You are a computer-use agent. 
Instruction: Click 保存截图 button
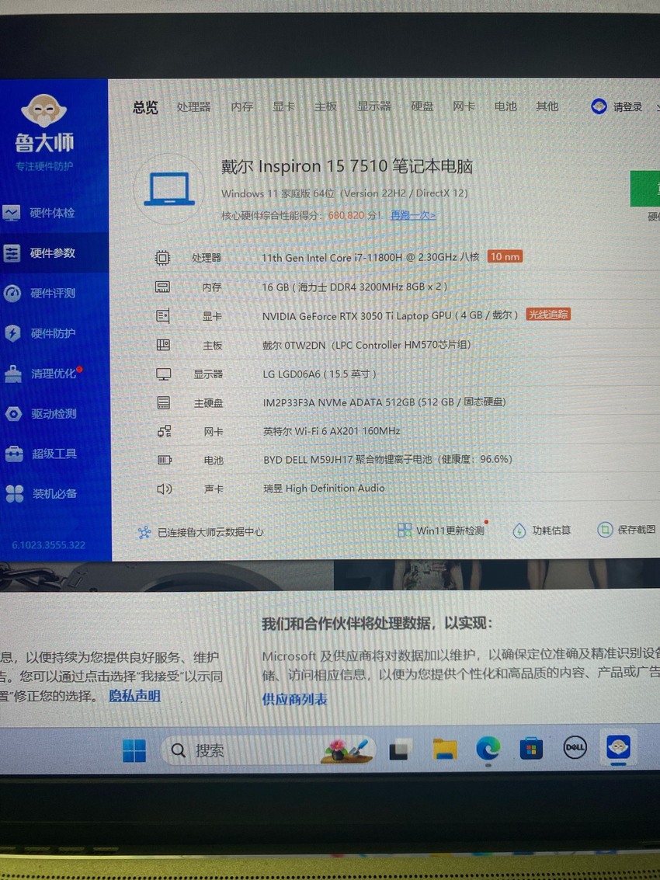coord(627,529)
